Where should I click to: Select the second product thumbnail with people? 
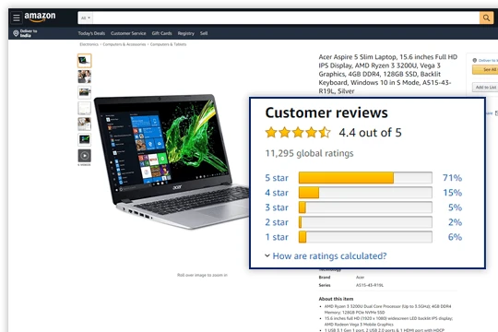point(85,77)
